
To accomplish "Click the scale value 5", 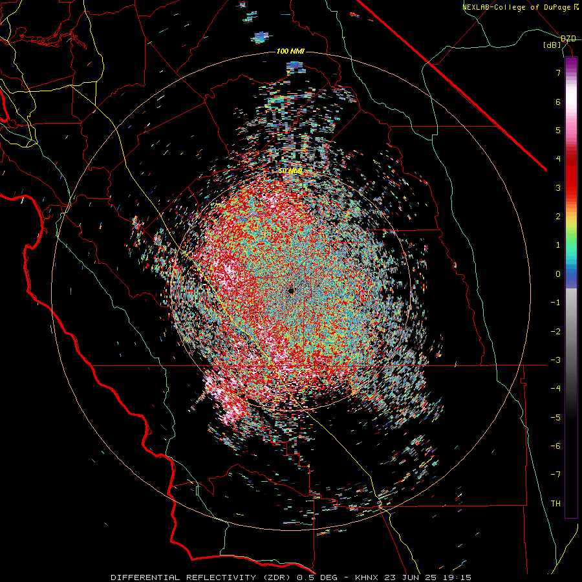I will [558, 130].
